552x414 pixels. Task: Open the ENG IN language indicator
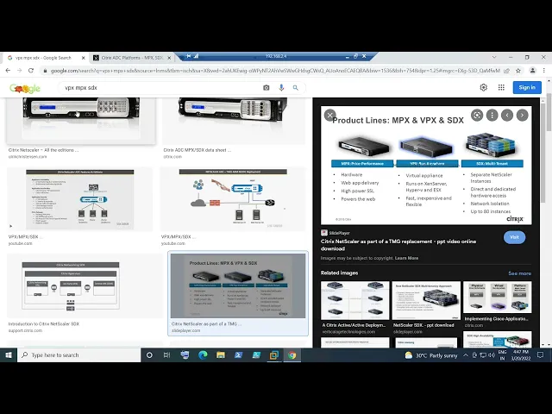pos(502,355)
